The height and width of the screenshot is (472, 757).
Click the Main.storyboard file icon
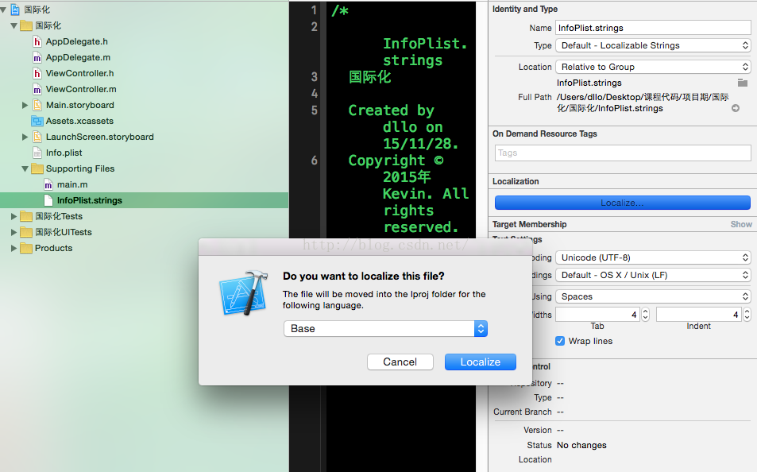pyautogui.click(x=37, y=106)
